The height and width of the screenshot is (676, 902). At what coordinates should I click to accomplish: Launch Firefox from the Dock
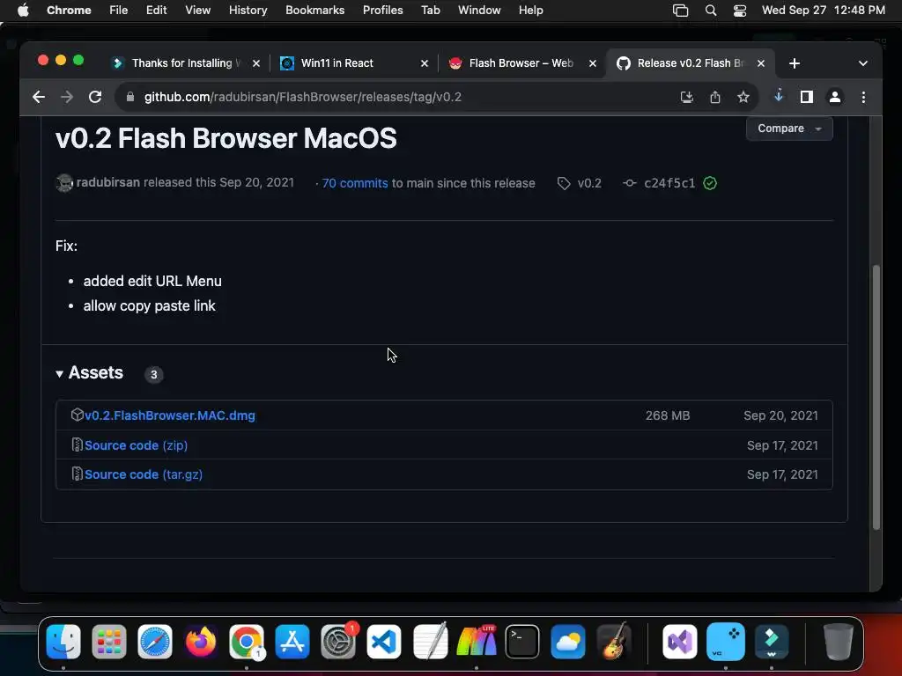[201, 642]
